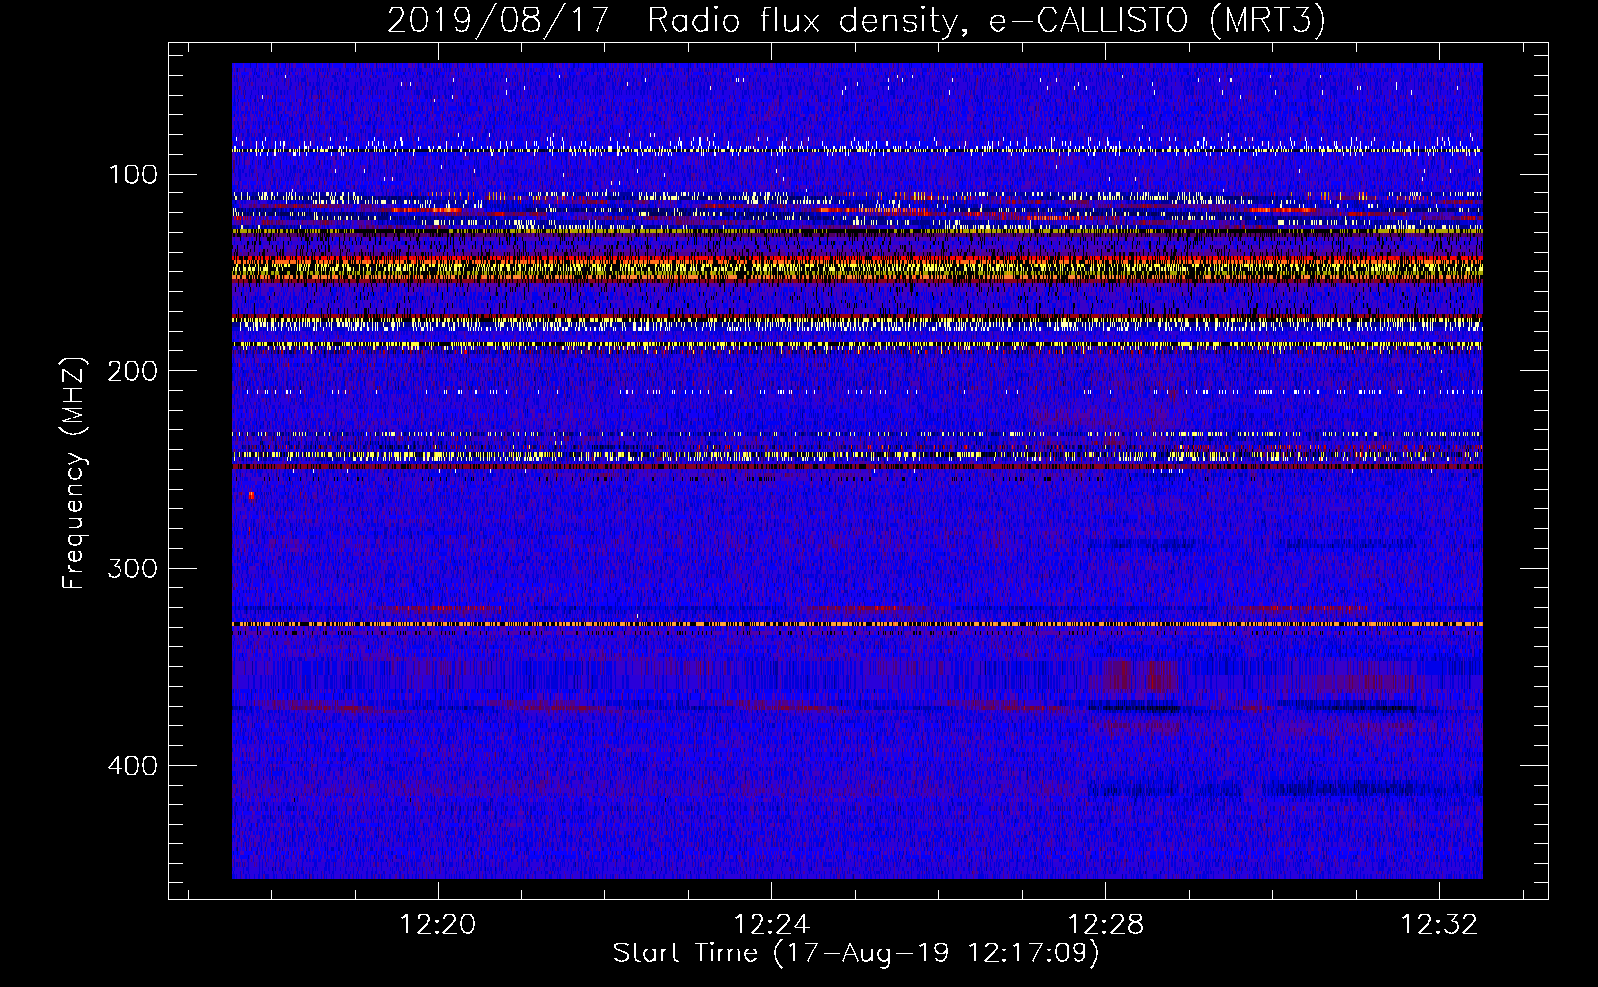Image resolution: width=1598 pixels, height=987 pixels.
Task: Click the 12:20 time tick label
Action: [x=438, y=924]
